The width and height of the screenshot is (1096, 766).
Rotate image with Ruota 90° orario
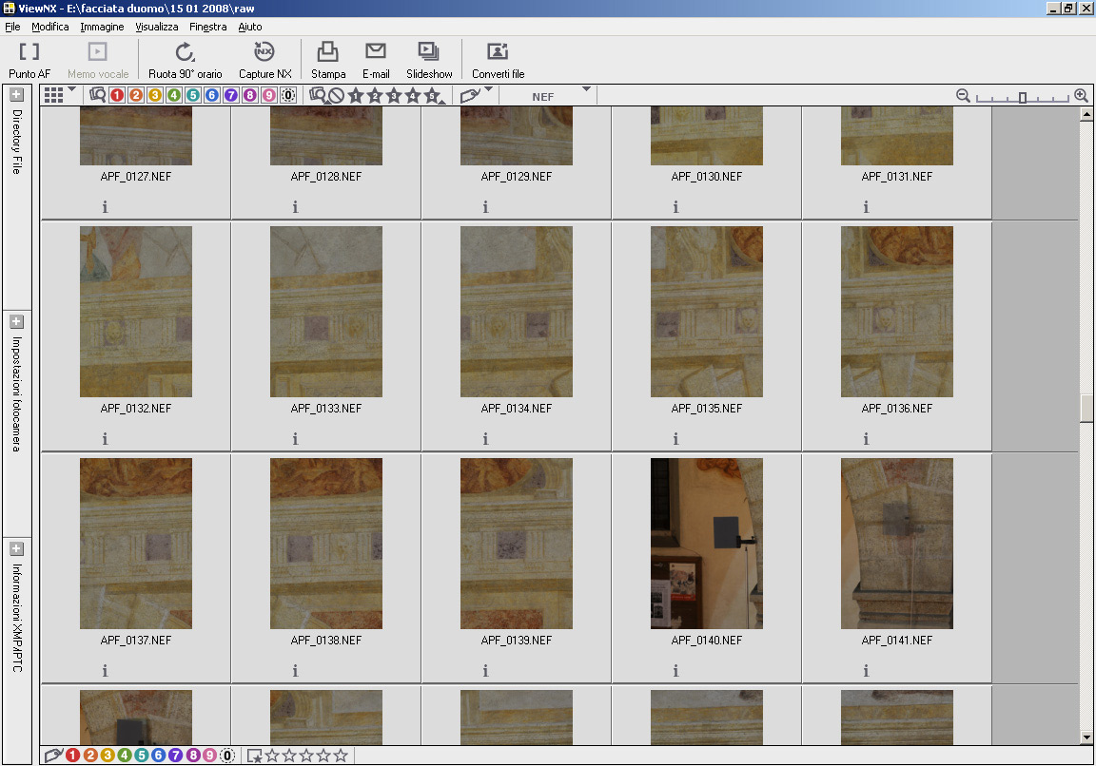(x=185, y=52)
